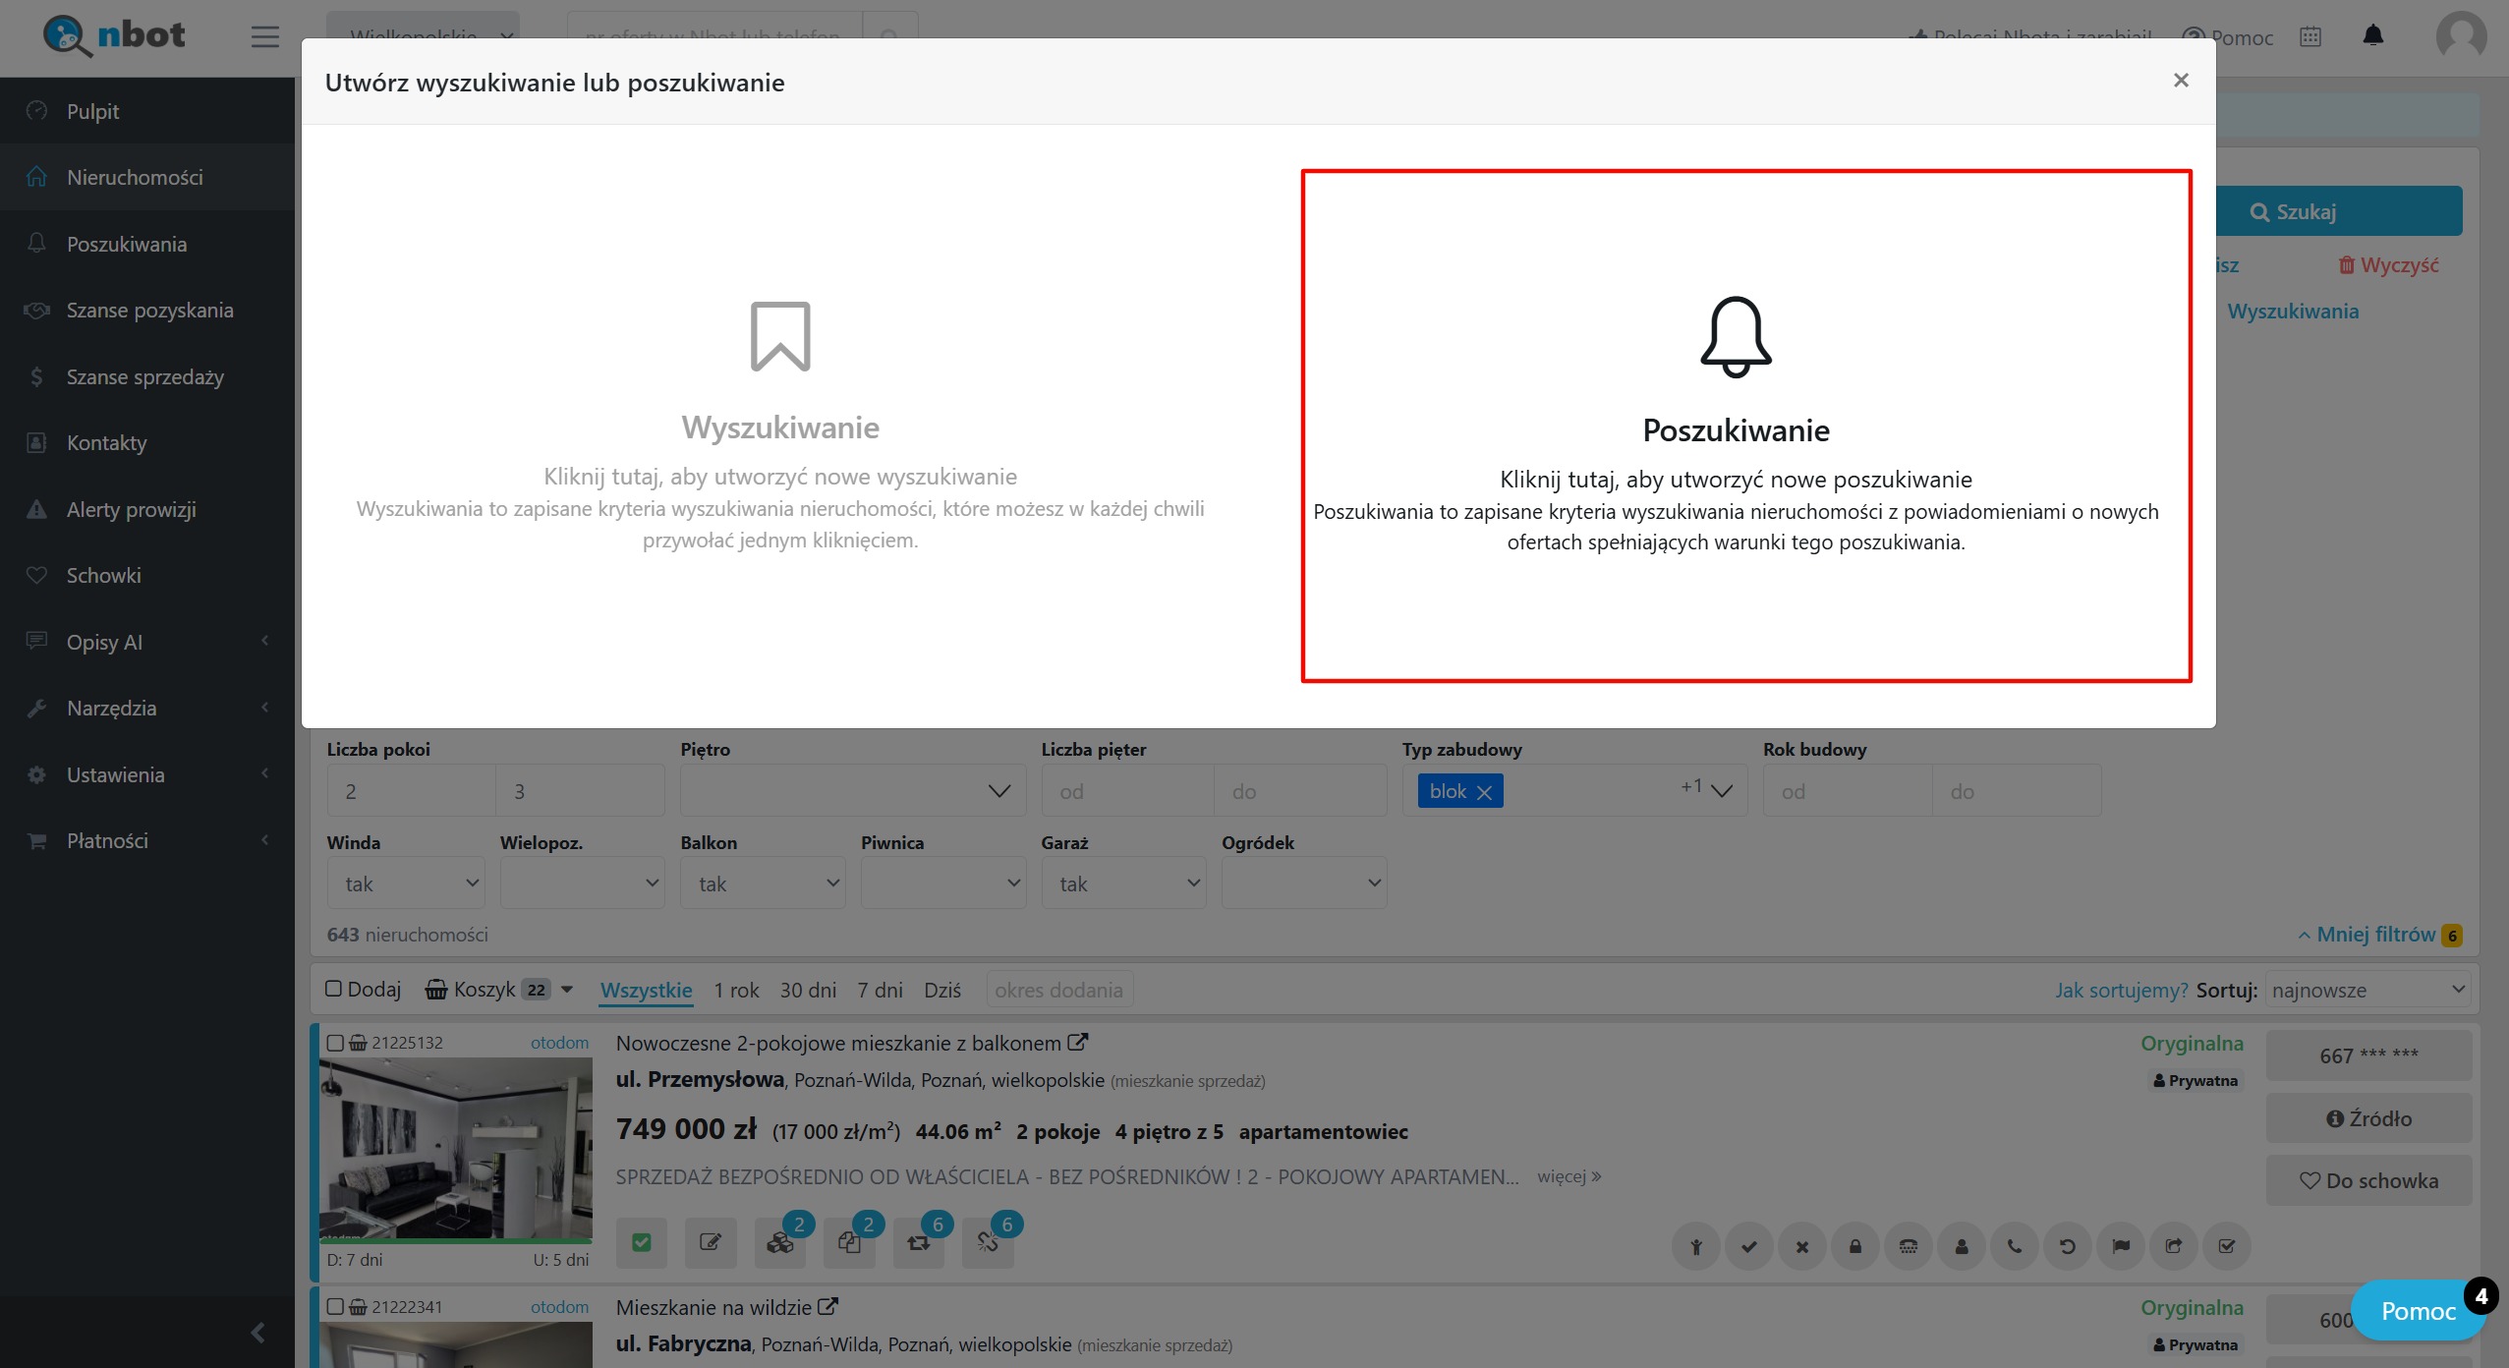
Task: Open Poszukiwania in the sidebar
Action: coord(127,244)
